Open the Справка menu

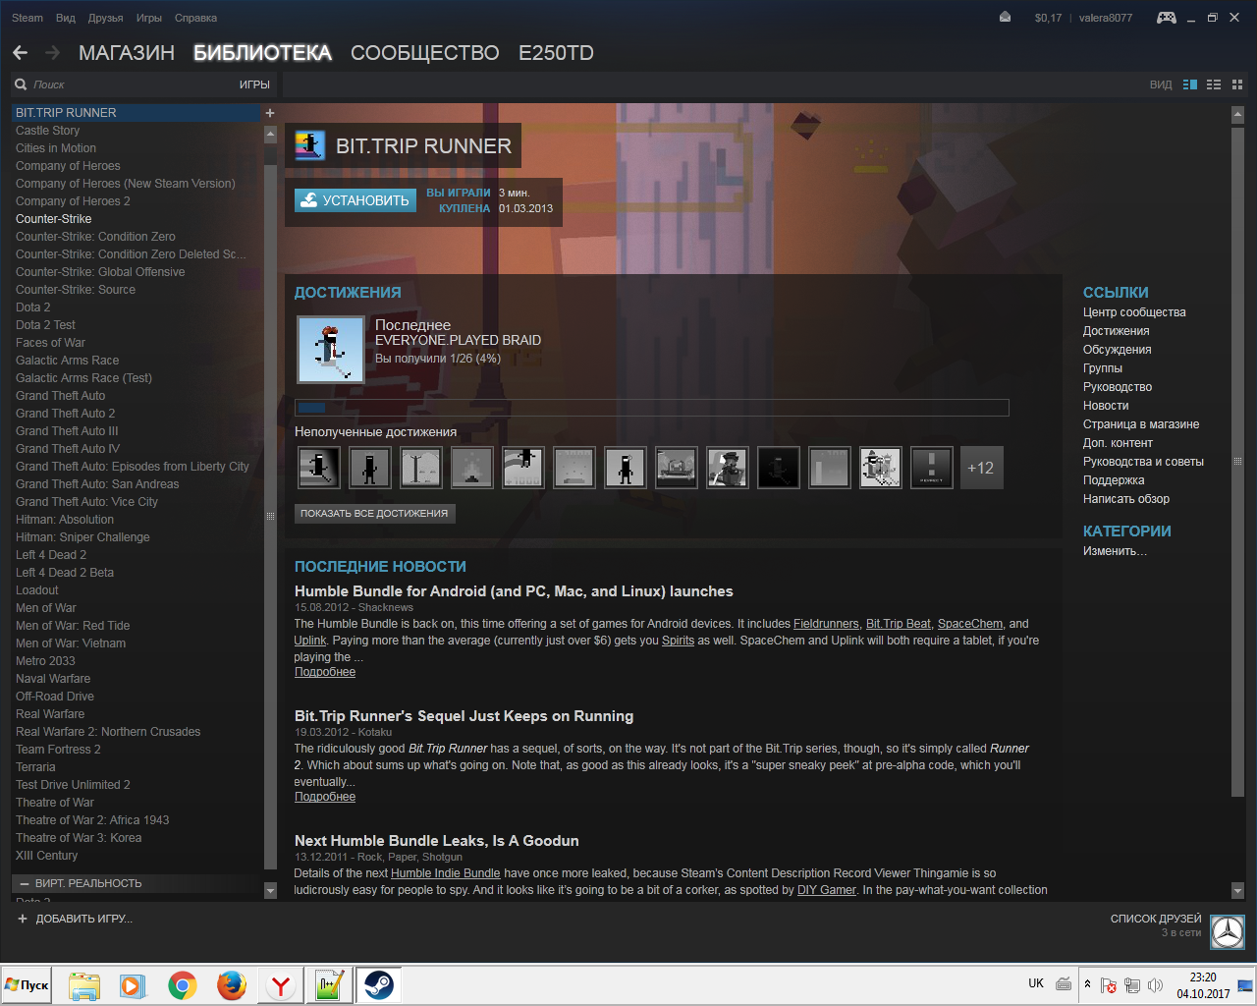tap(195, 18)
